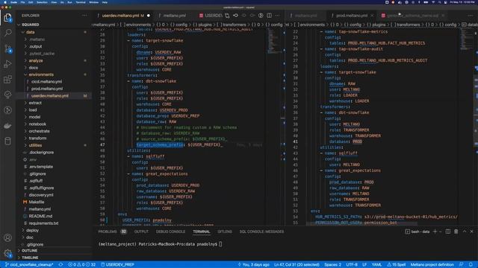Click the UTF-8 encoding indicator

[352, 265]
